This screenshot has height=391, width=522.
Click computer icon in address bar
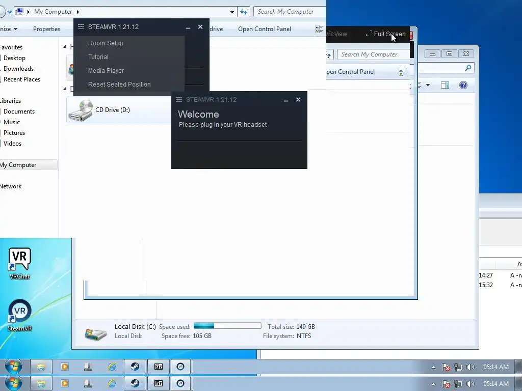[x=20, y=12]
